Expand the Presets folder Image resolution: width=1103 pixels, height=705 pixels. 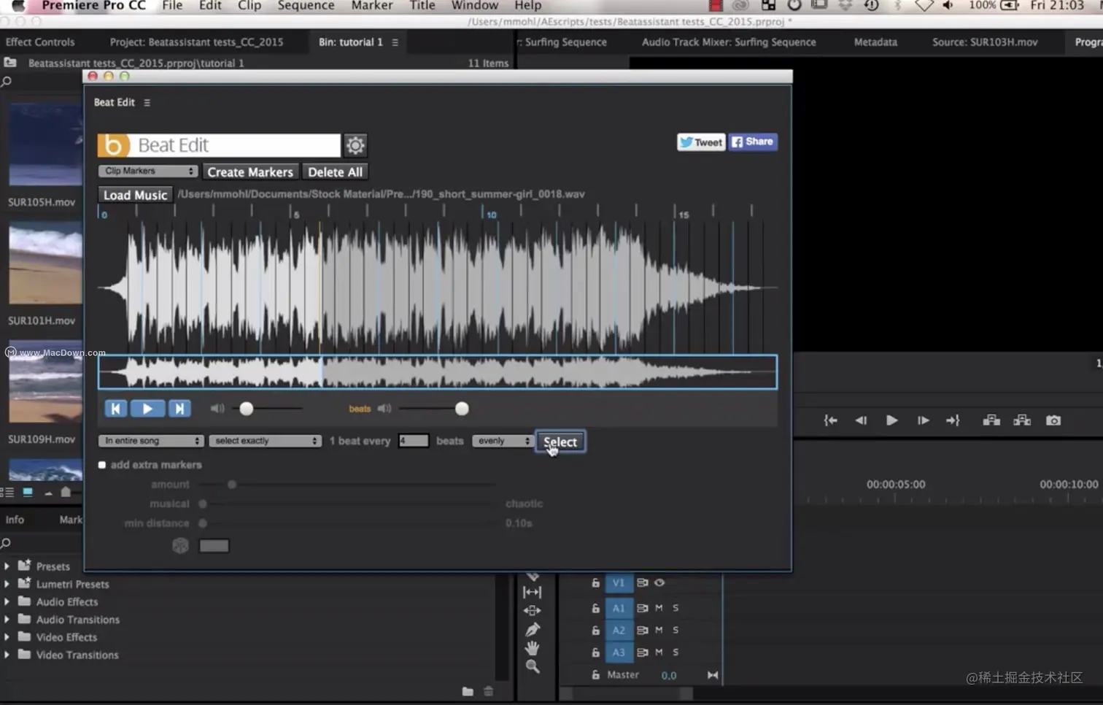coord(7,566)
